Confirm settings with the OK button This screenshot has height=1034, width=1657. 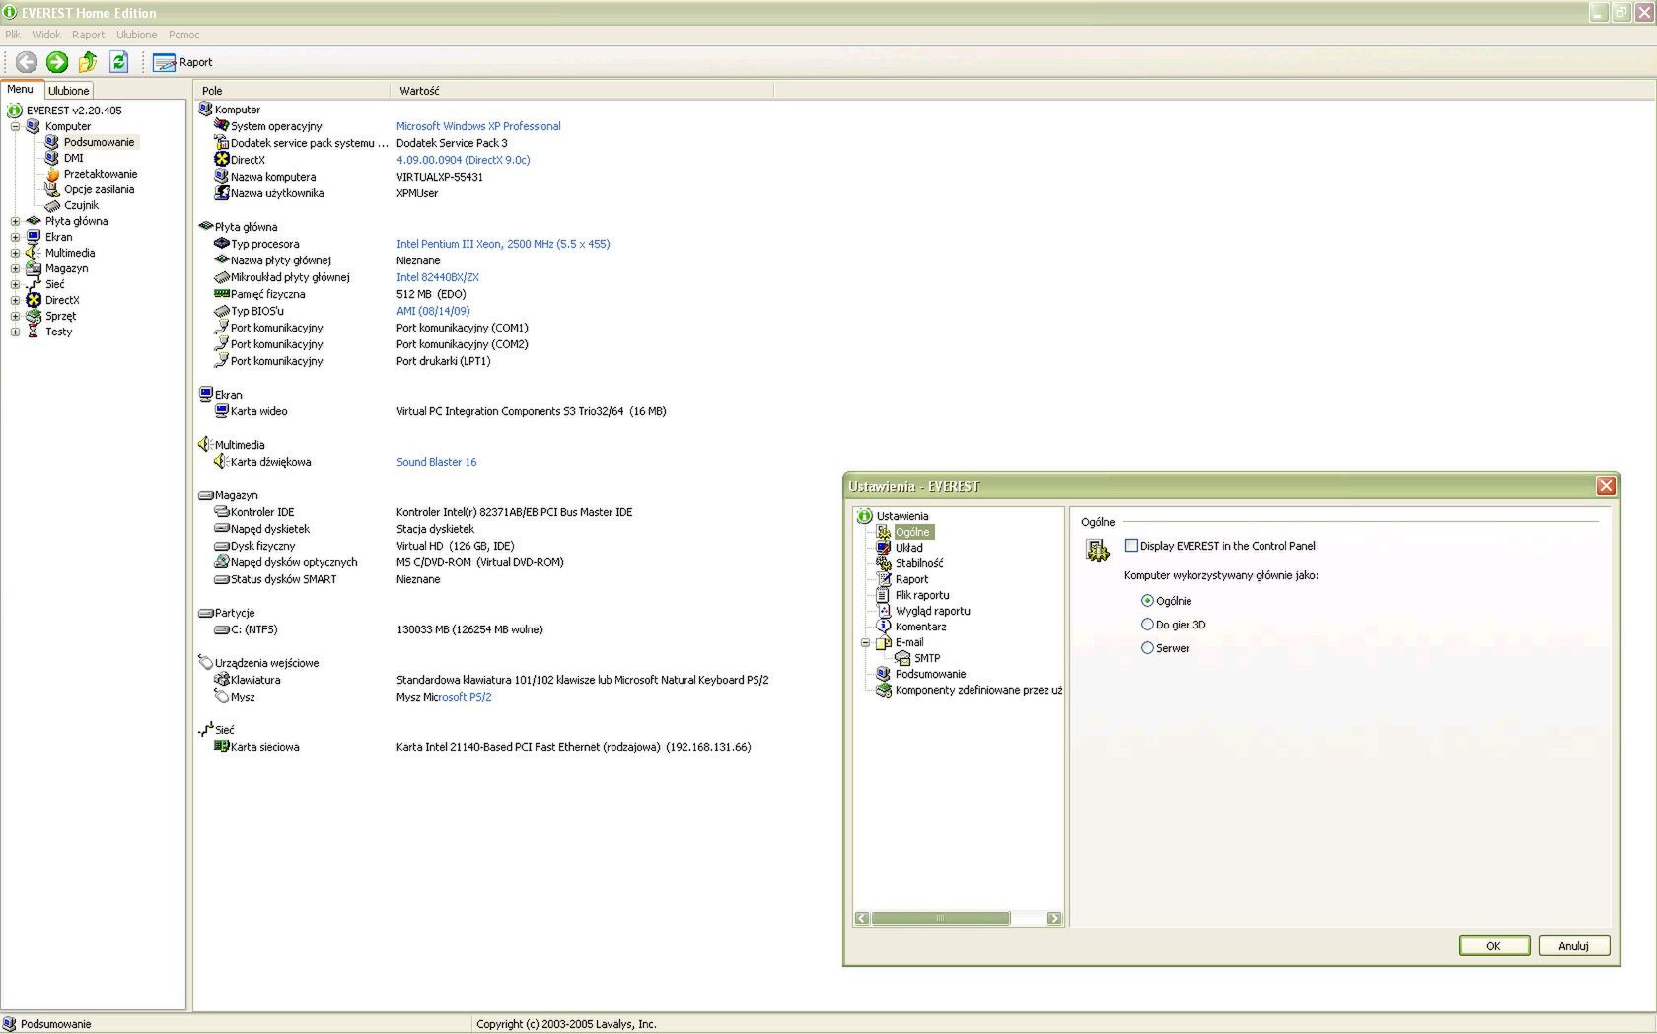[x=1493, y=945]
